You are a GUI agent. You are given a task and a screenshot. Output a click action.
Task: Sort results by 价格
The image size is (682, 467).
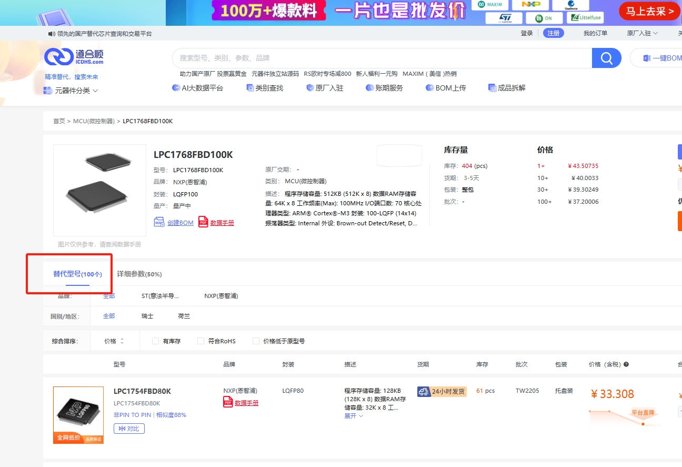114,341
